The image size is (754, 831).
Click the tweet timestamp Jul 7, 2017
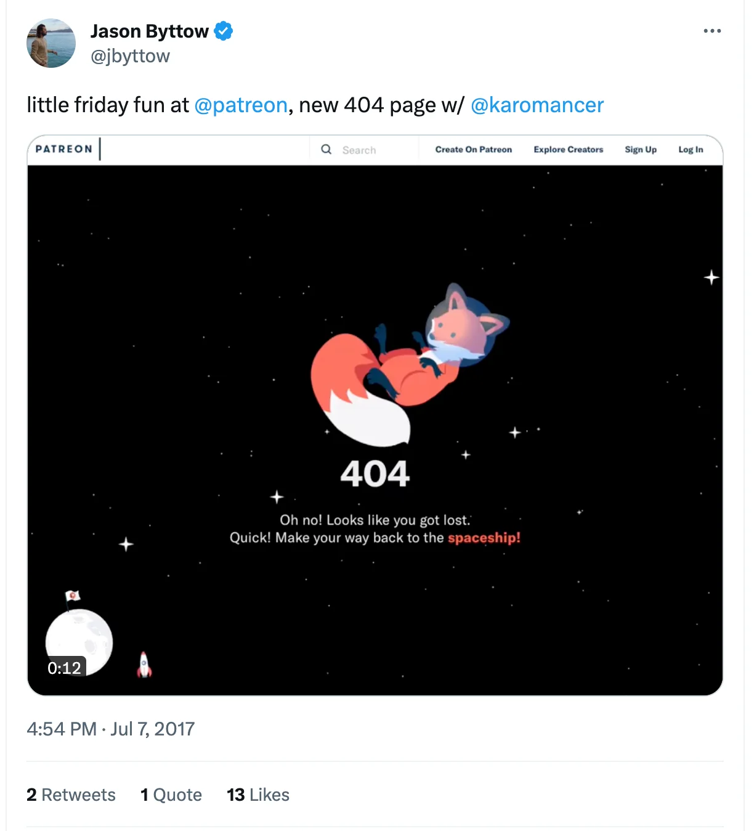(x=152, y=729)
